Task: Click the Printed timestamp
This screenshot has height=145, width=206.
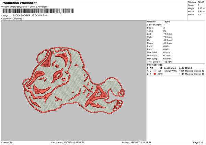Action: [137, 143]
